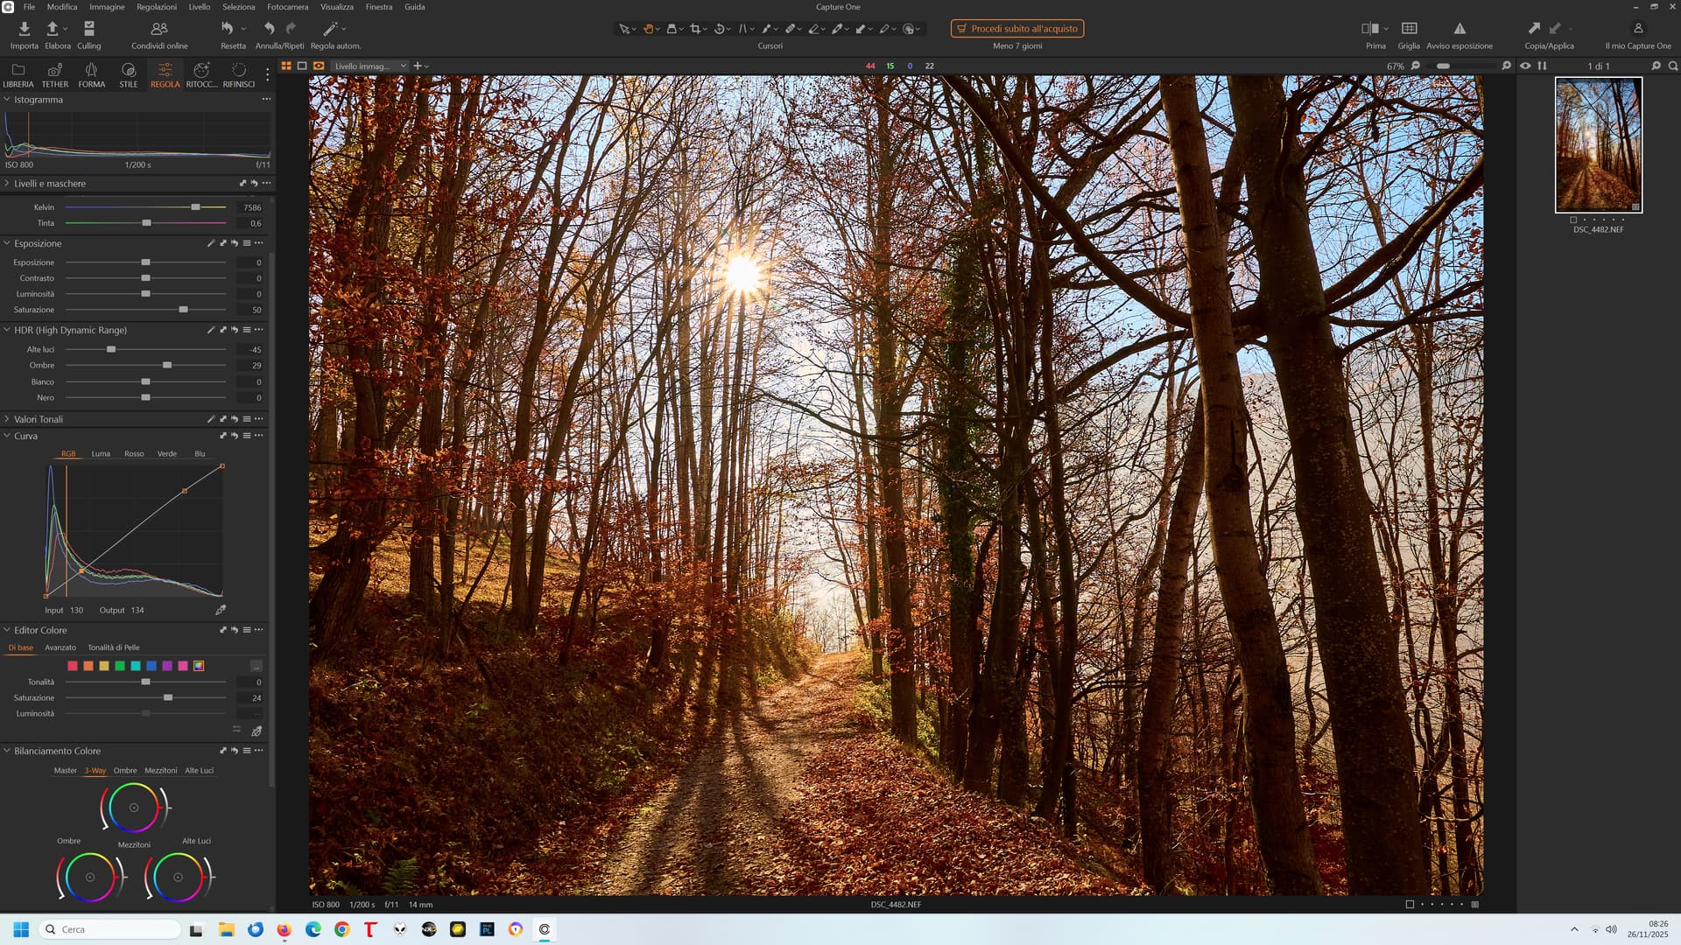Screen dimensions: 1681x945
Task: Select the Crop cursor tool
Action: 695,29
